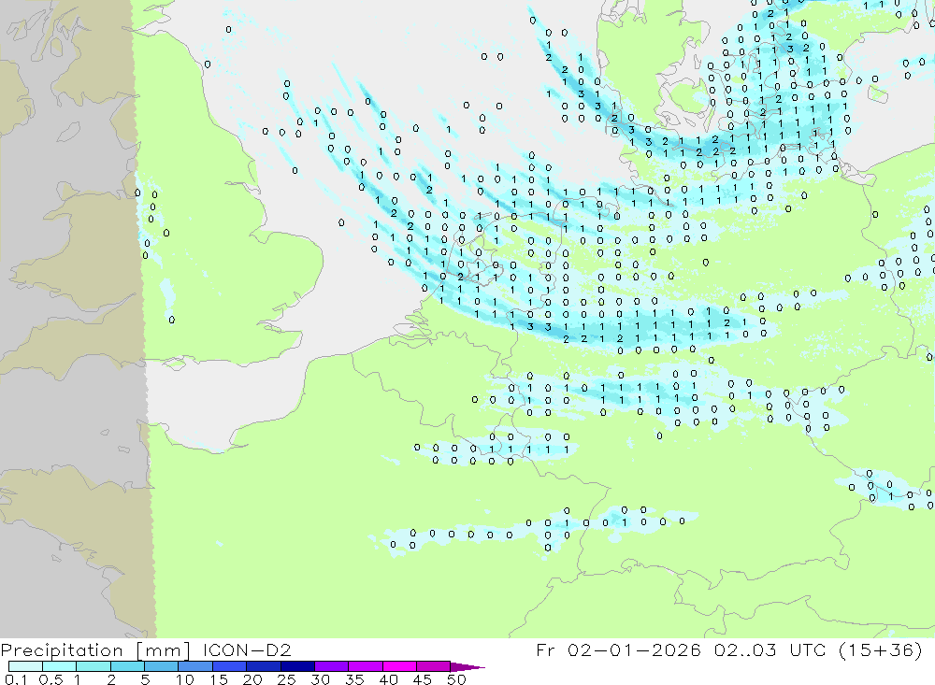Image resolution: width=935 pixels, height=685 pixels.
Task: Click the above-50 mm legend arrow tip
Action: pyautogui.click(x=468, y=667)
